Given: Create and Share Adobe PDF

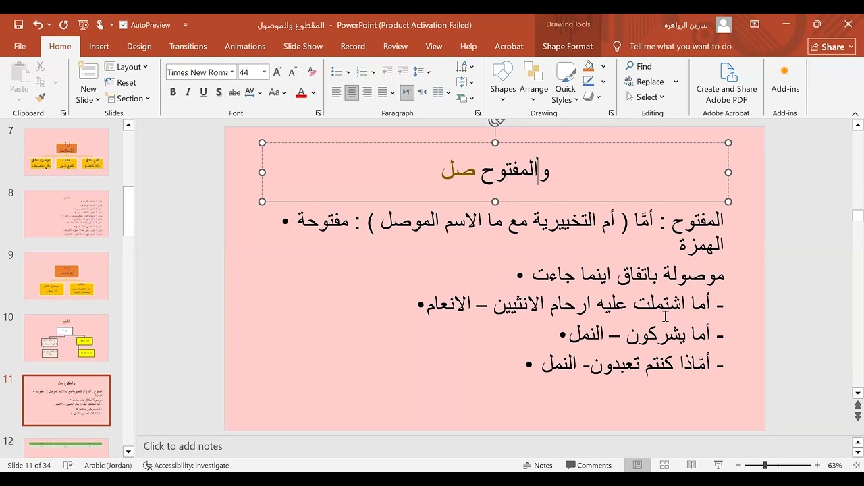Looking at the screenshot, I should coord(726,83).
